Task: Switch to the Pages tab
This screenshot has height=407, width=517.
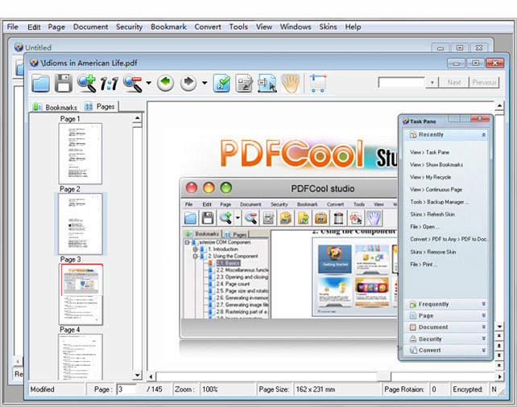Action: (x=100, y=106)
